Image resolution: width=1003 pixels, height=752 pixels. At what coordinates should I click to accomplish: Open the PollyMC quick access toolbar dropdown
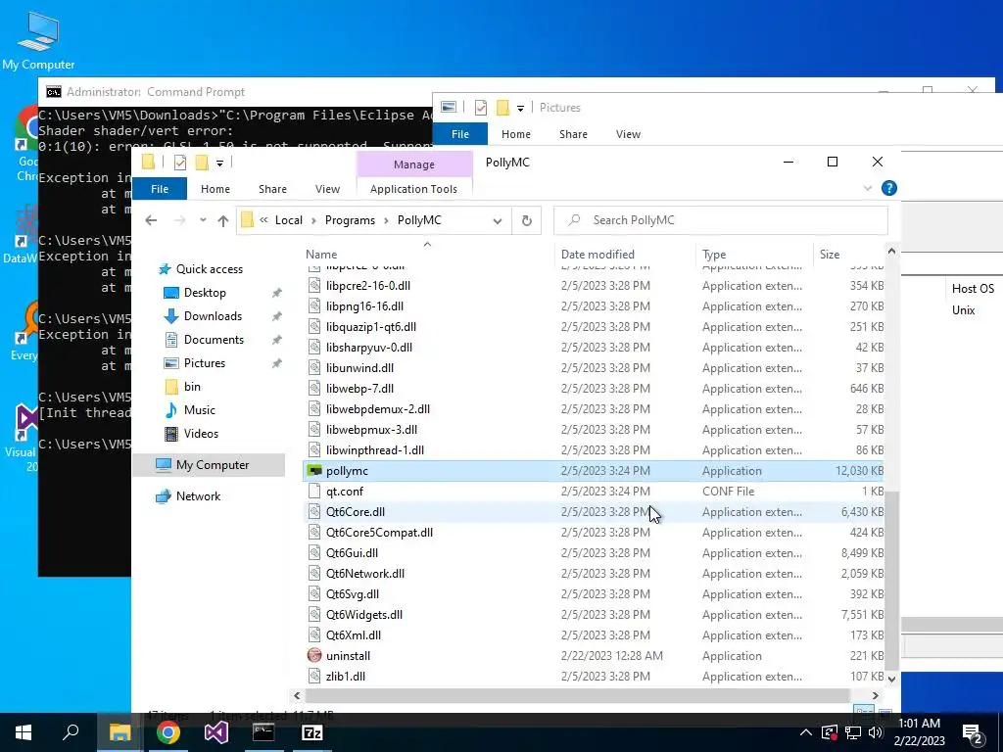click(x=219, y=164)
